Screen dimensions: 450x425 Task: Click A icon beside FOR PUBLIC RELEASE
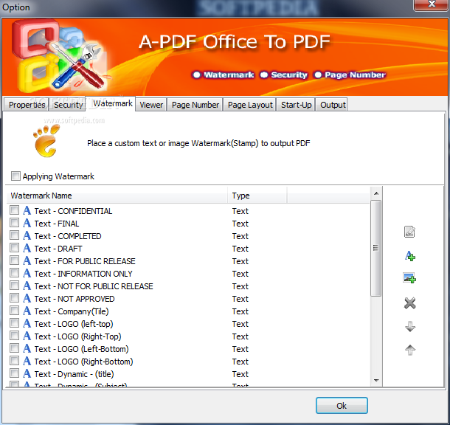pos(27,260)
